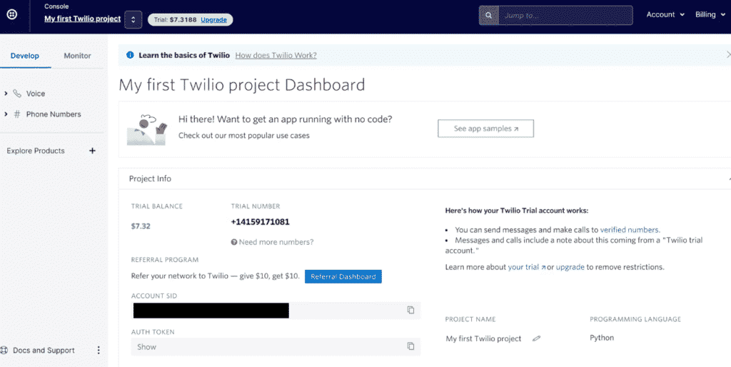Click the Project Info panel header text

click(150, 179)
